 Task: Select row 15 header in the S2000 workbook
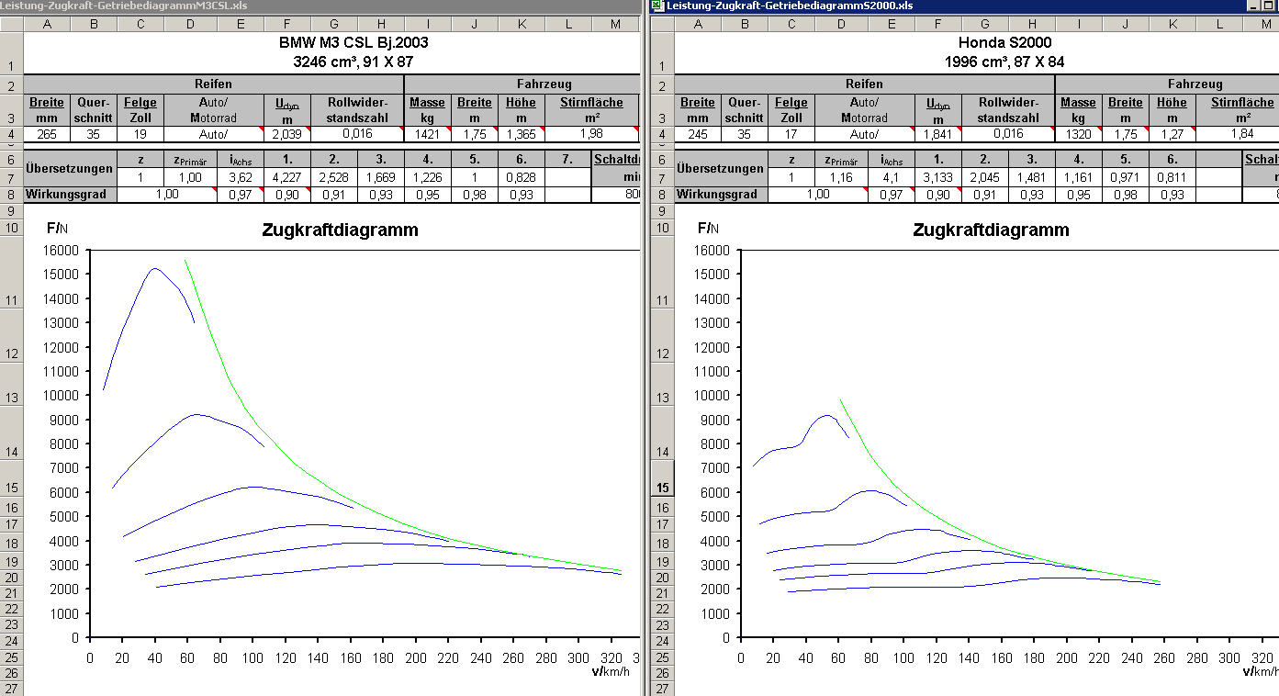point(661,488)
